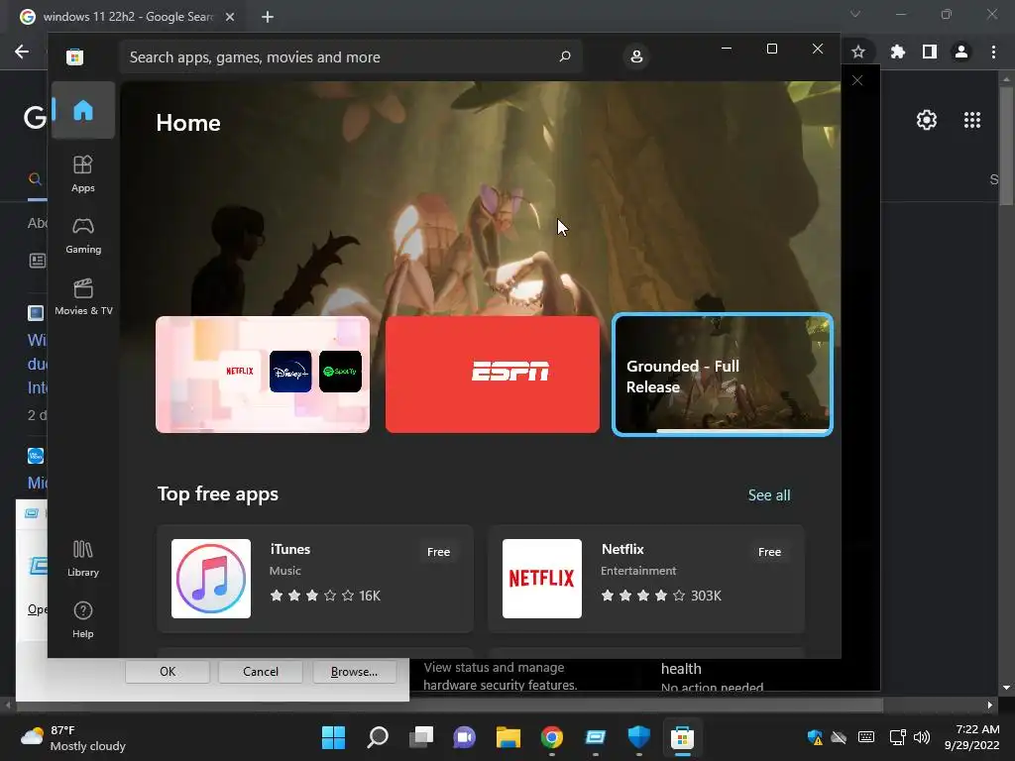Viewport: 1015px width, 761px height.
Task: Open Grounded - Full Release banner
Action: (x=723, y=374)
